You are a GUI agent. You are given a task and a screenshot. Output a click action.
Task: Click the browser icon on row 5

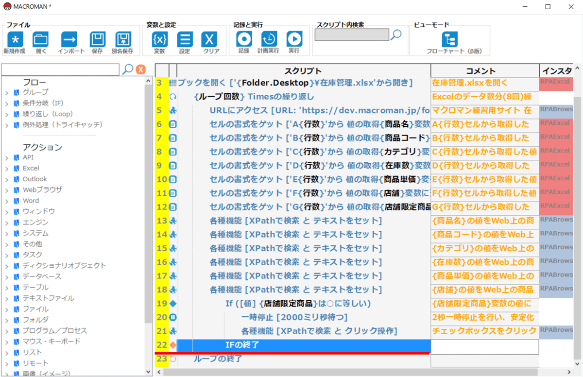(173, 111)
